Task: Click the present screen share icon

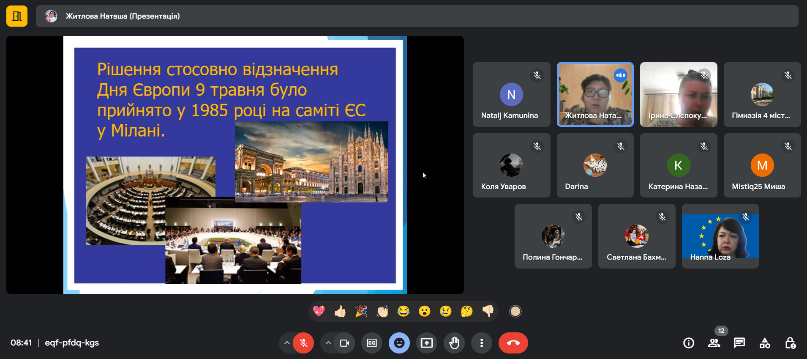Action: coord(427,343)
